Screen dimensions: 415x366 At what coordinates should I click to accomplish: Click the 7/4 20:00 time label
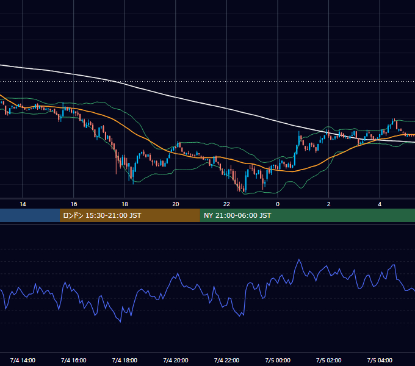click(176, 361)
